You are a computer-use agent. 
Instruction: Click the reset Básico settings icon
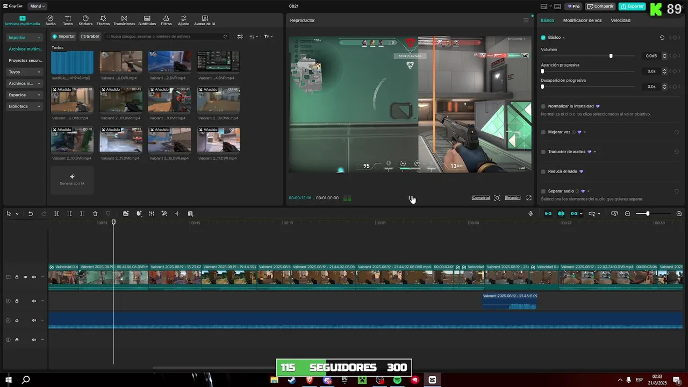[662, 38]
